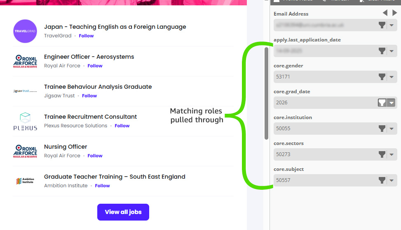Click the filter icon for core.subject
401x230 pixels.
coord(382,180)
